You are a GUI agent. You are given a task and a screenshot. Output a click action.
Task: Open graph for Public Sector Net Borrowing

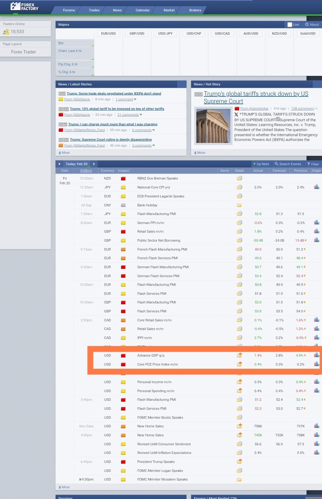tap(317, 240)
